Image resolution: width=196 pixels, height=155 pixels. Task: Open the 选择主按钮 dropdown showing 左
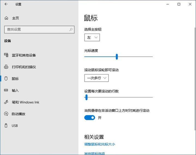tap(92, 38)
